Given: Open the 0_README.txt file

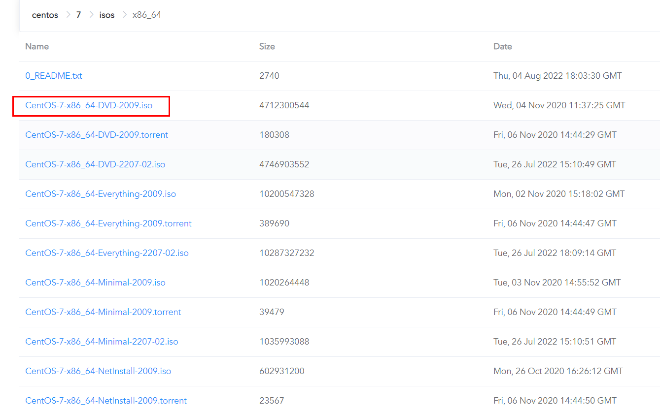Looking at the screenshot, I should click(54, 76).
